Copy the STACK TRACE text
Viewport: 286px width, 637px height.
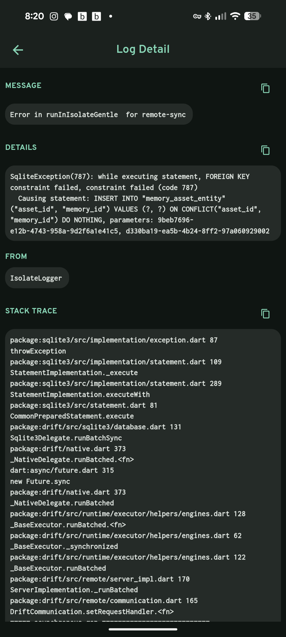coord(265,314)
